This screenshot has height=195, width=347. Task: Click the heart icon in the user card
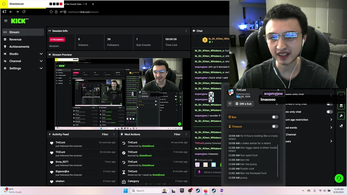230,104
